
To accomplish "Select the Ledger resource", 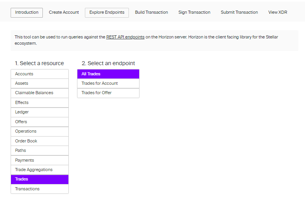I will 40,112.
